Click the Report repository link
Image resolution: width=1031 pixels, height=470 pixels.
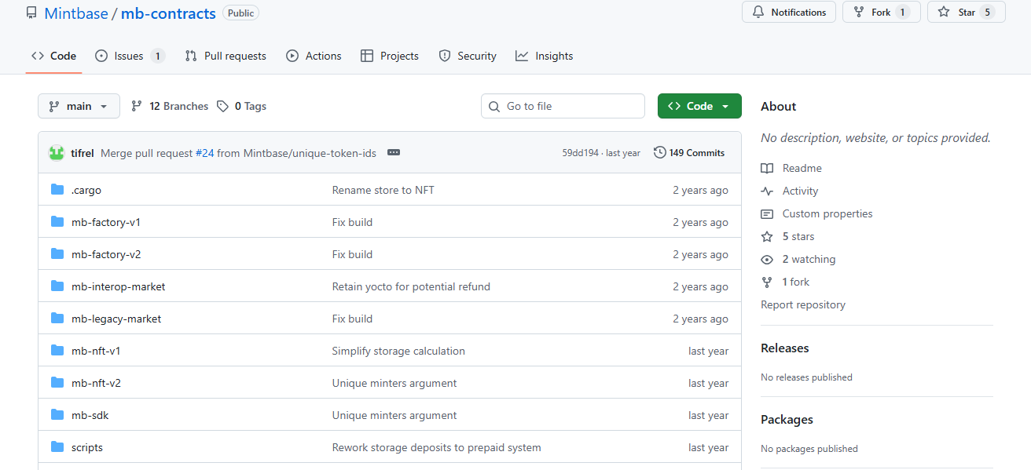[803, 304]
